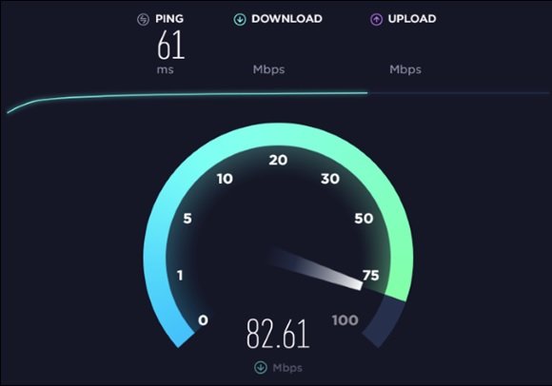Screen dimensions: 552x386
Task: Click the download progress graph line
Action: (x=187, y=96)
